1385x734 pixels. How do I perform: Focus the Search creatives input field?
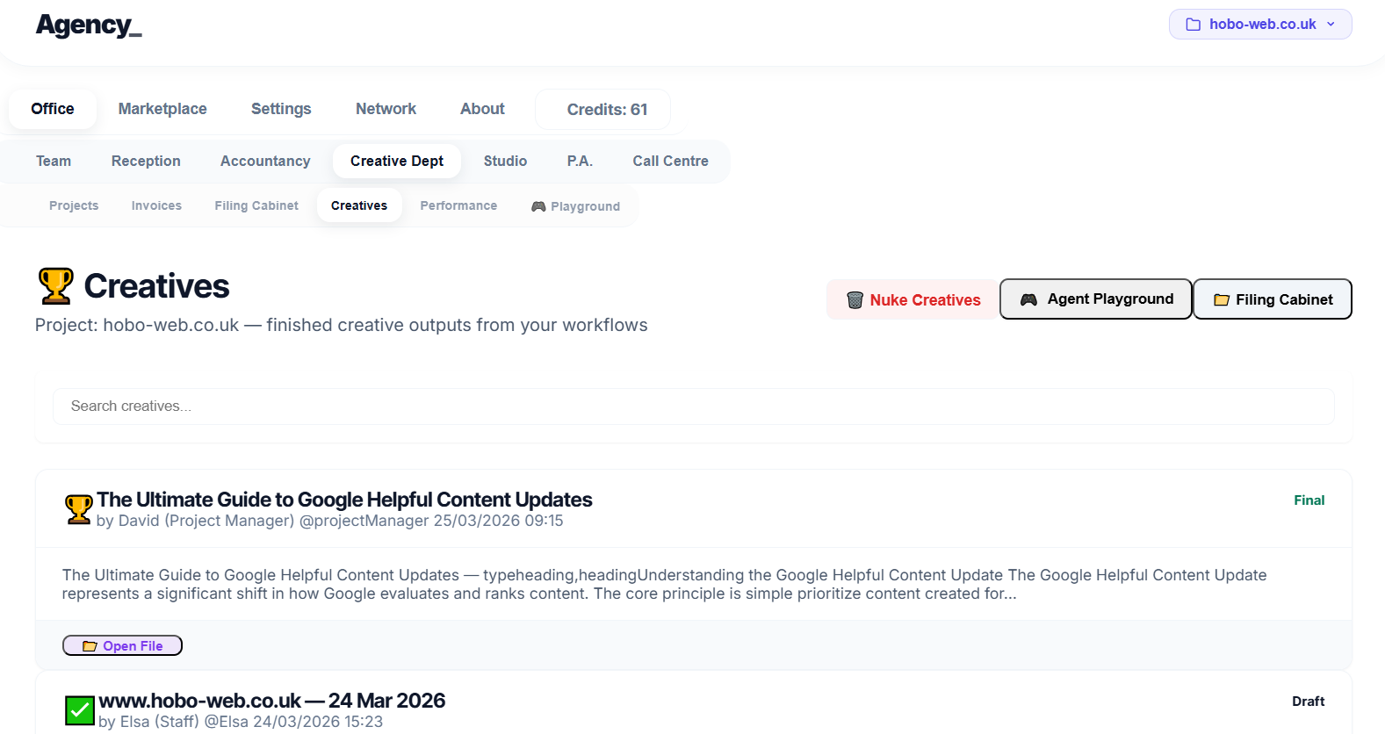(693, 407)
